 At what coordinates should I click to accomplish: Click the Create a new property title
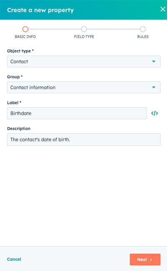(40, 10)
